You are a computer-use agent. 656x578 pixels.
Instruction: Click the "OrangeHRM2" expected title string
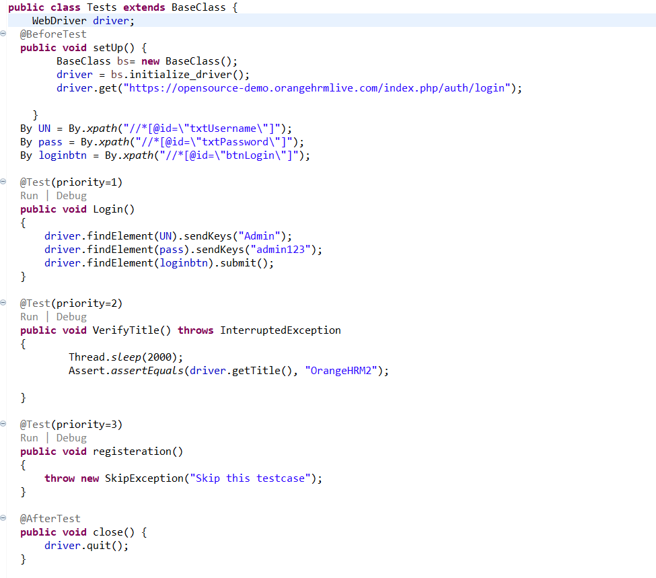341,371
